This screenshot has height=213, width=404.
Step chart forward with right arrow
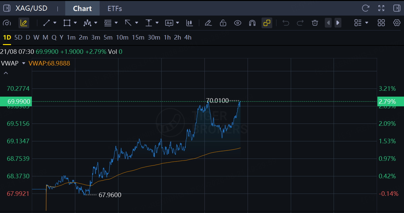pos(338,23)
